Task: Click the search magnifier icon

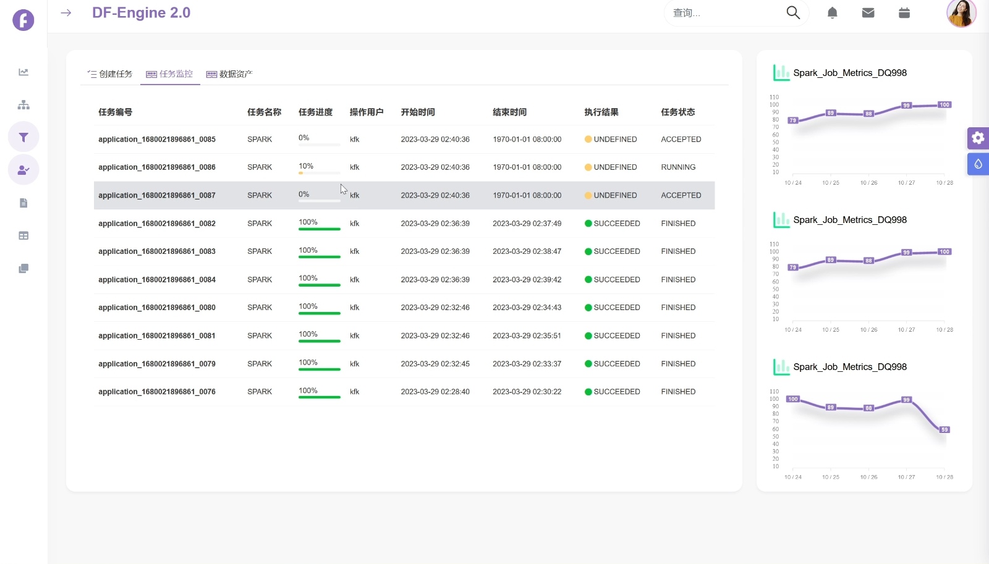Action: point(793,13)
